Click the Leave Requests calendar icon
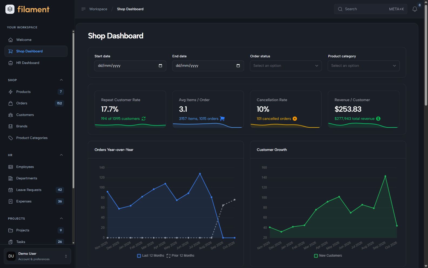Screen dimensions: 428x268 pos(11,190)
